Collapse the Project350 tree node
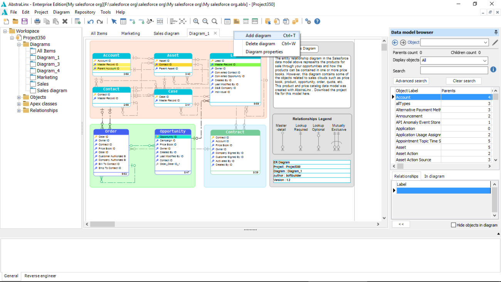This screenshot has width=501, height=282. (x=12, y=37)
